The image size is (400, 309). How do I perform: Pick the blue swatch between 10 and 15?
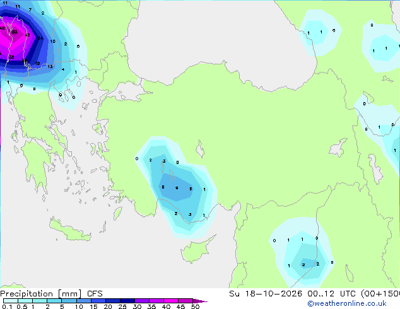pyautogui.click(x=84, y=301)
